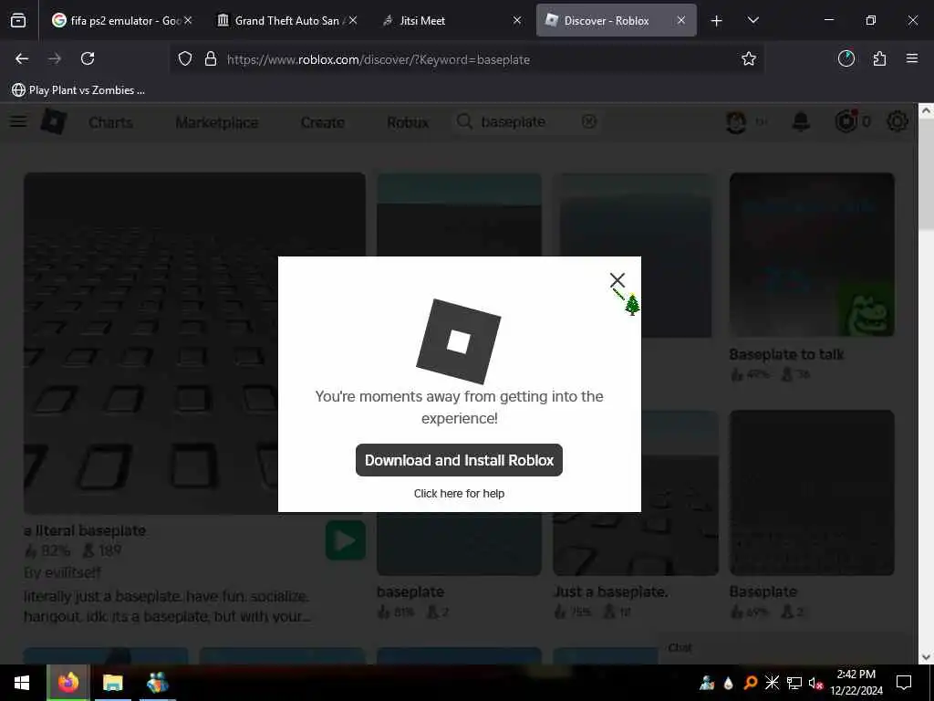Expand the list all tabs dropdown
The width and height of the screenshot is (934, 701).
[752, 20]
